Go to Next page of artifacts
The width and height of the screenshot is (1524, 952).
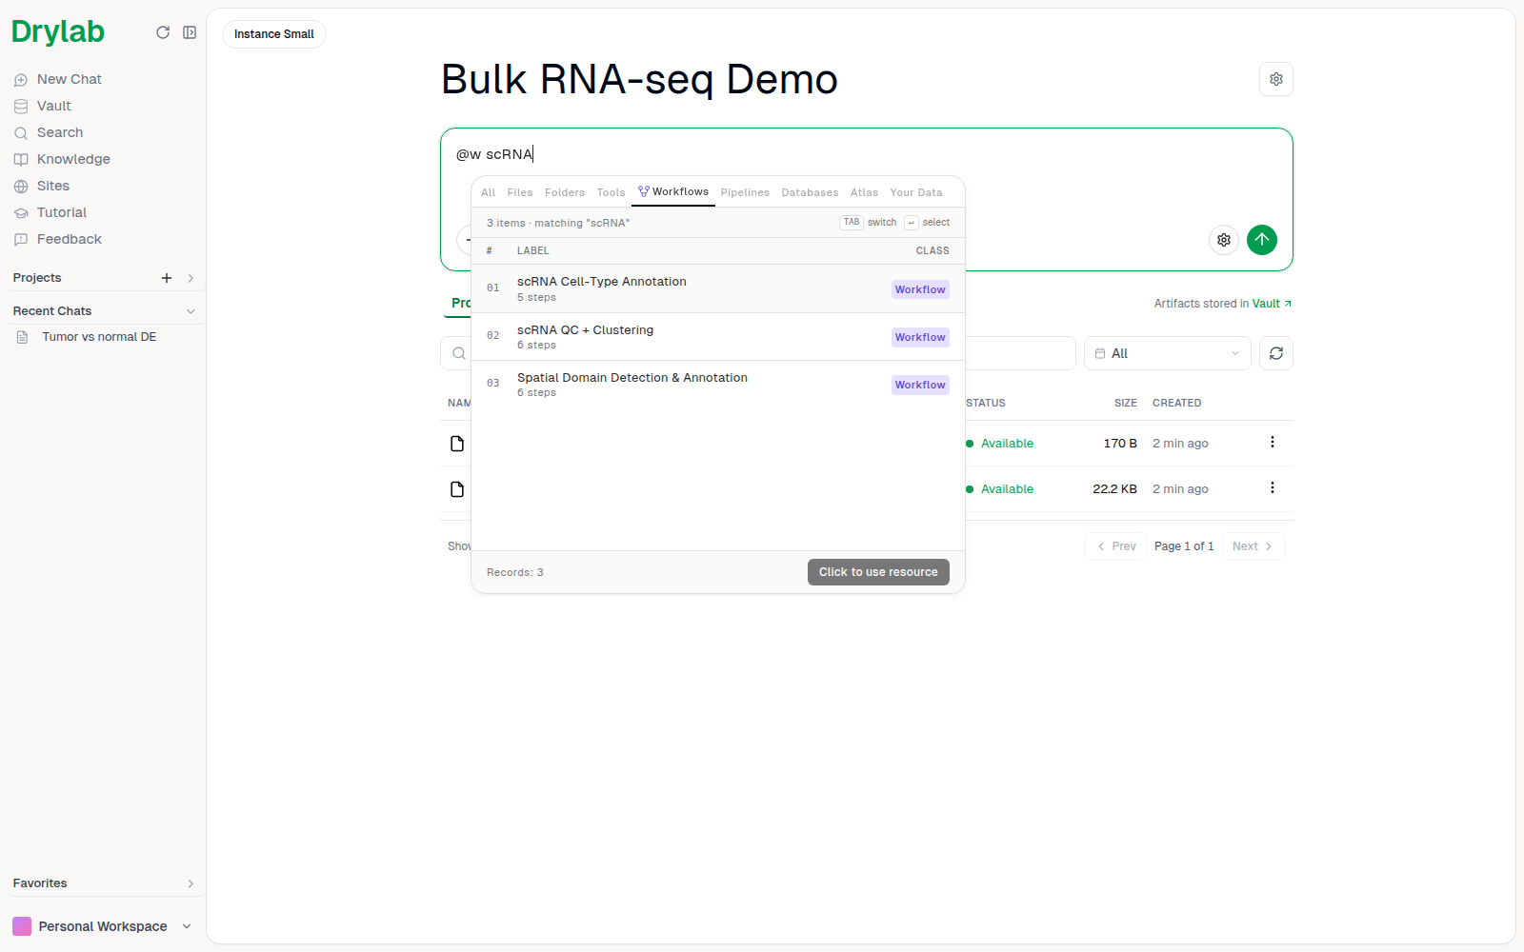(1253, 546)
